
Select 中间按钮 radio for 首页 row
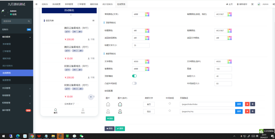[169, 104]
